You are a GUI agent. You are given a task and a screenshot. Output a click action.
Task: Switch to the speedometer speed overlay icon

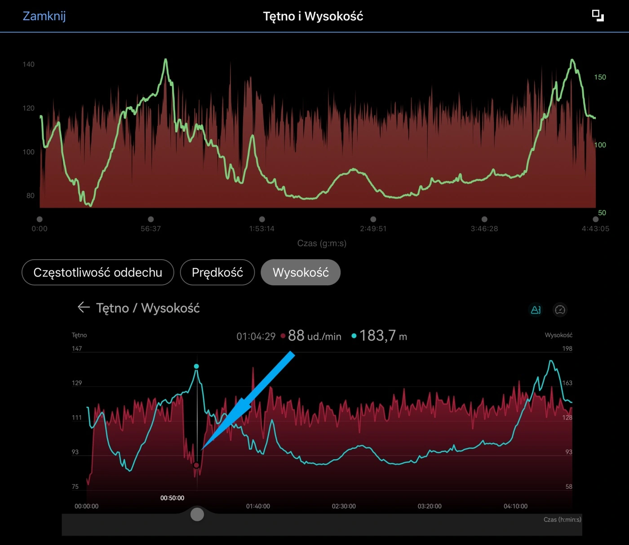[560, 310]
